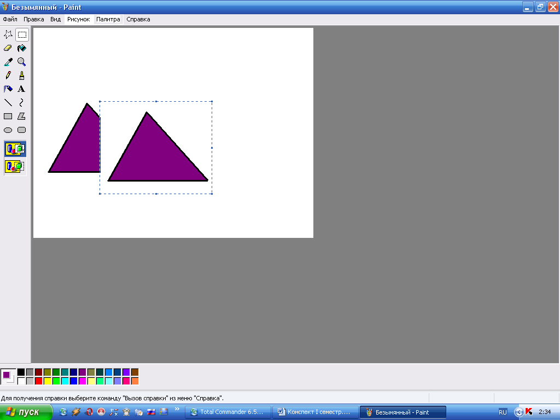The height and width of the screenshot is (420, 560).
Task: Switch to Конспект I семестр taskbar button
Action: click(315, 412)
